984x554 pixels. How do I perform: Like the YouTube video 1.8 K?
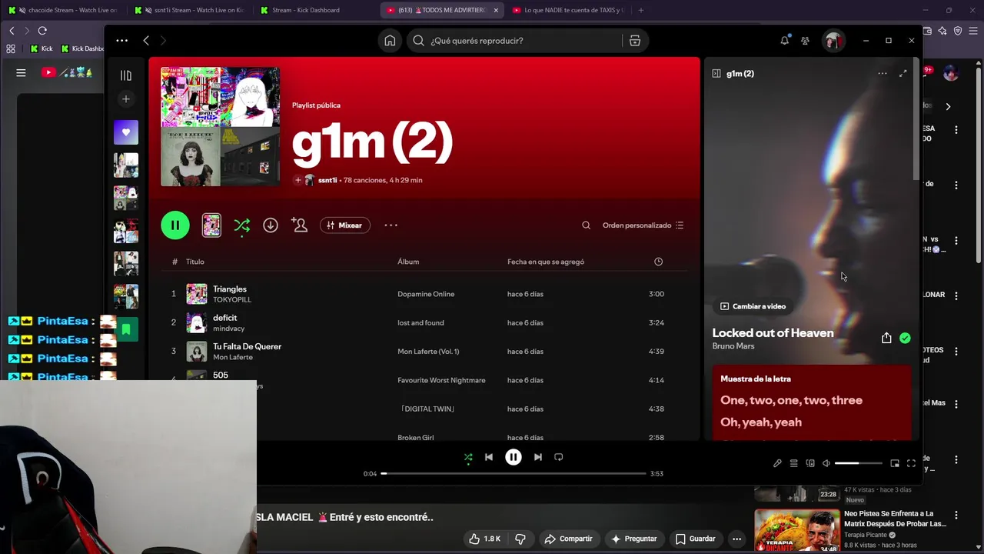pyautogui.click(x=484, y=539)
